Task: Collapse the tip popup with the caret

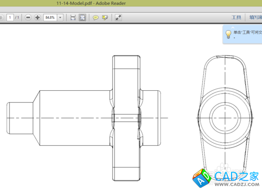Action: click(x=233, y=27)
